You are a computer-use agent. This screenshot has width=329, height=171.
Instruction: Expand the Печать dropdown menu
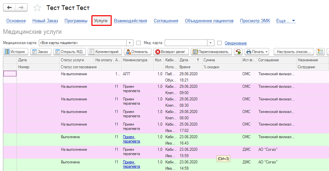click(257, 52)
